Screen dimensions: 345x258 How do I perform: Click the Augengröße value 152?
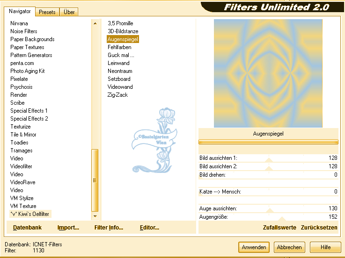click(x=333, y=217)
